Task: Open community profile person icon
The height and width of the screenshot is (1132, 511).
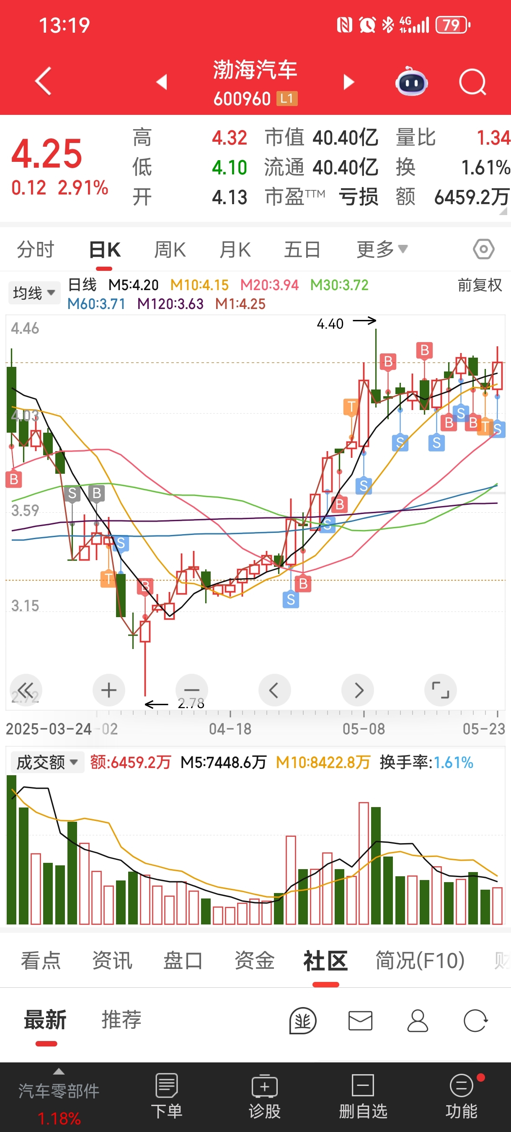Action: [x=418, y=1020]
